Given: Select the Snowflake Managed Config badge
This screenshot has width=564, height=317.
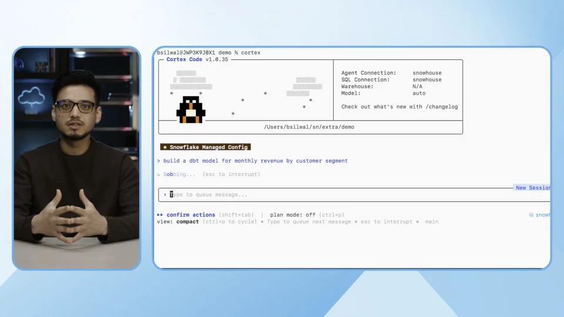Looking at the screenshot, I should (206, 147).
